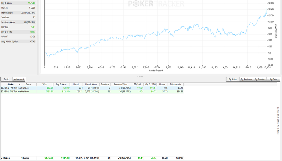282x161 pixels.
Task: Select the $0.05 NL FAST stake row
Action: pos(92,92)
